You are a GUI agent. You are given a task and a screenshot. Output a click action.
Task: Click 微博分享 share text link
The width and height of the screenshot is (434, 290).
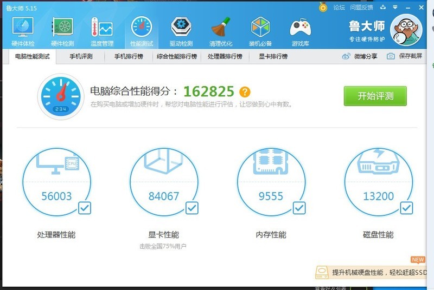tap(366, 56)
